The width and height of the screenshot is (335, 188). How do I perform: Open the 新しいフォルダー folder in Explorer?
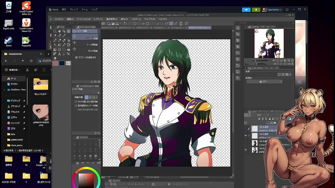pos(41,87)
